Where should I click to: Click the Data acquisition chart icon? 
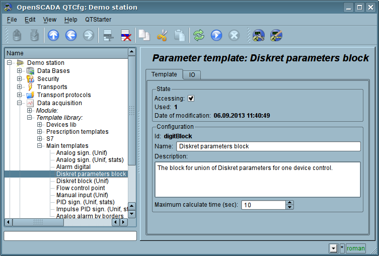click(30, 103)
